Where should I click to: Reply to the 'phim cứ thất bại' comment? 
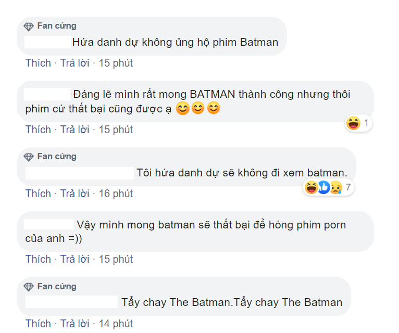pos(74,130)
